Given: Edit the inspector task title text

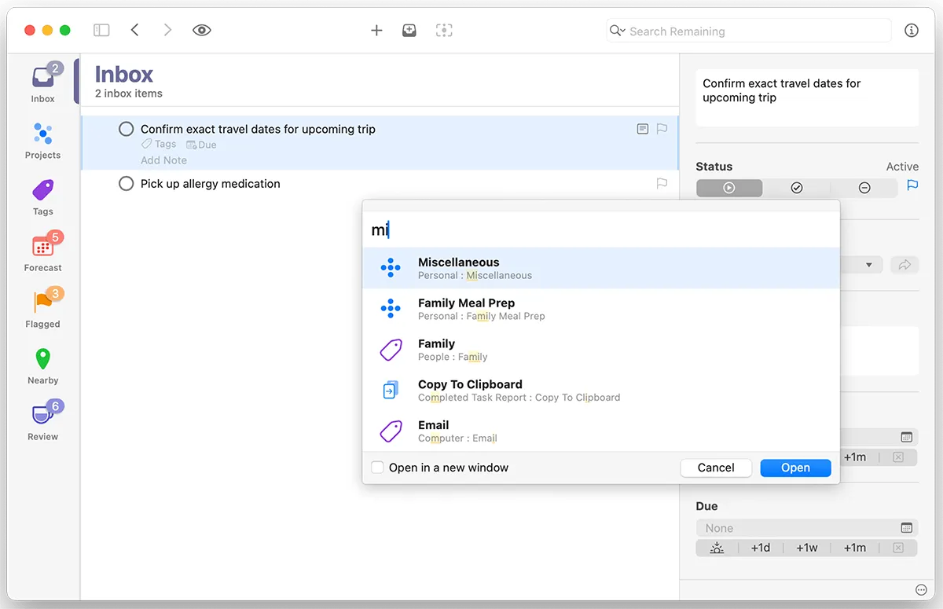Looking at the screenshot, I should [807, 97].
